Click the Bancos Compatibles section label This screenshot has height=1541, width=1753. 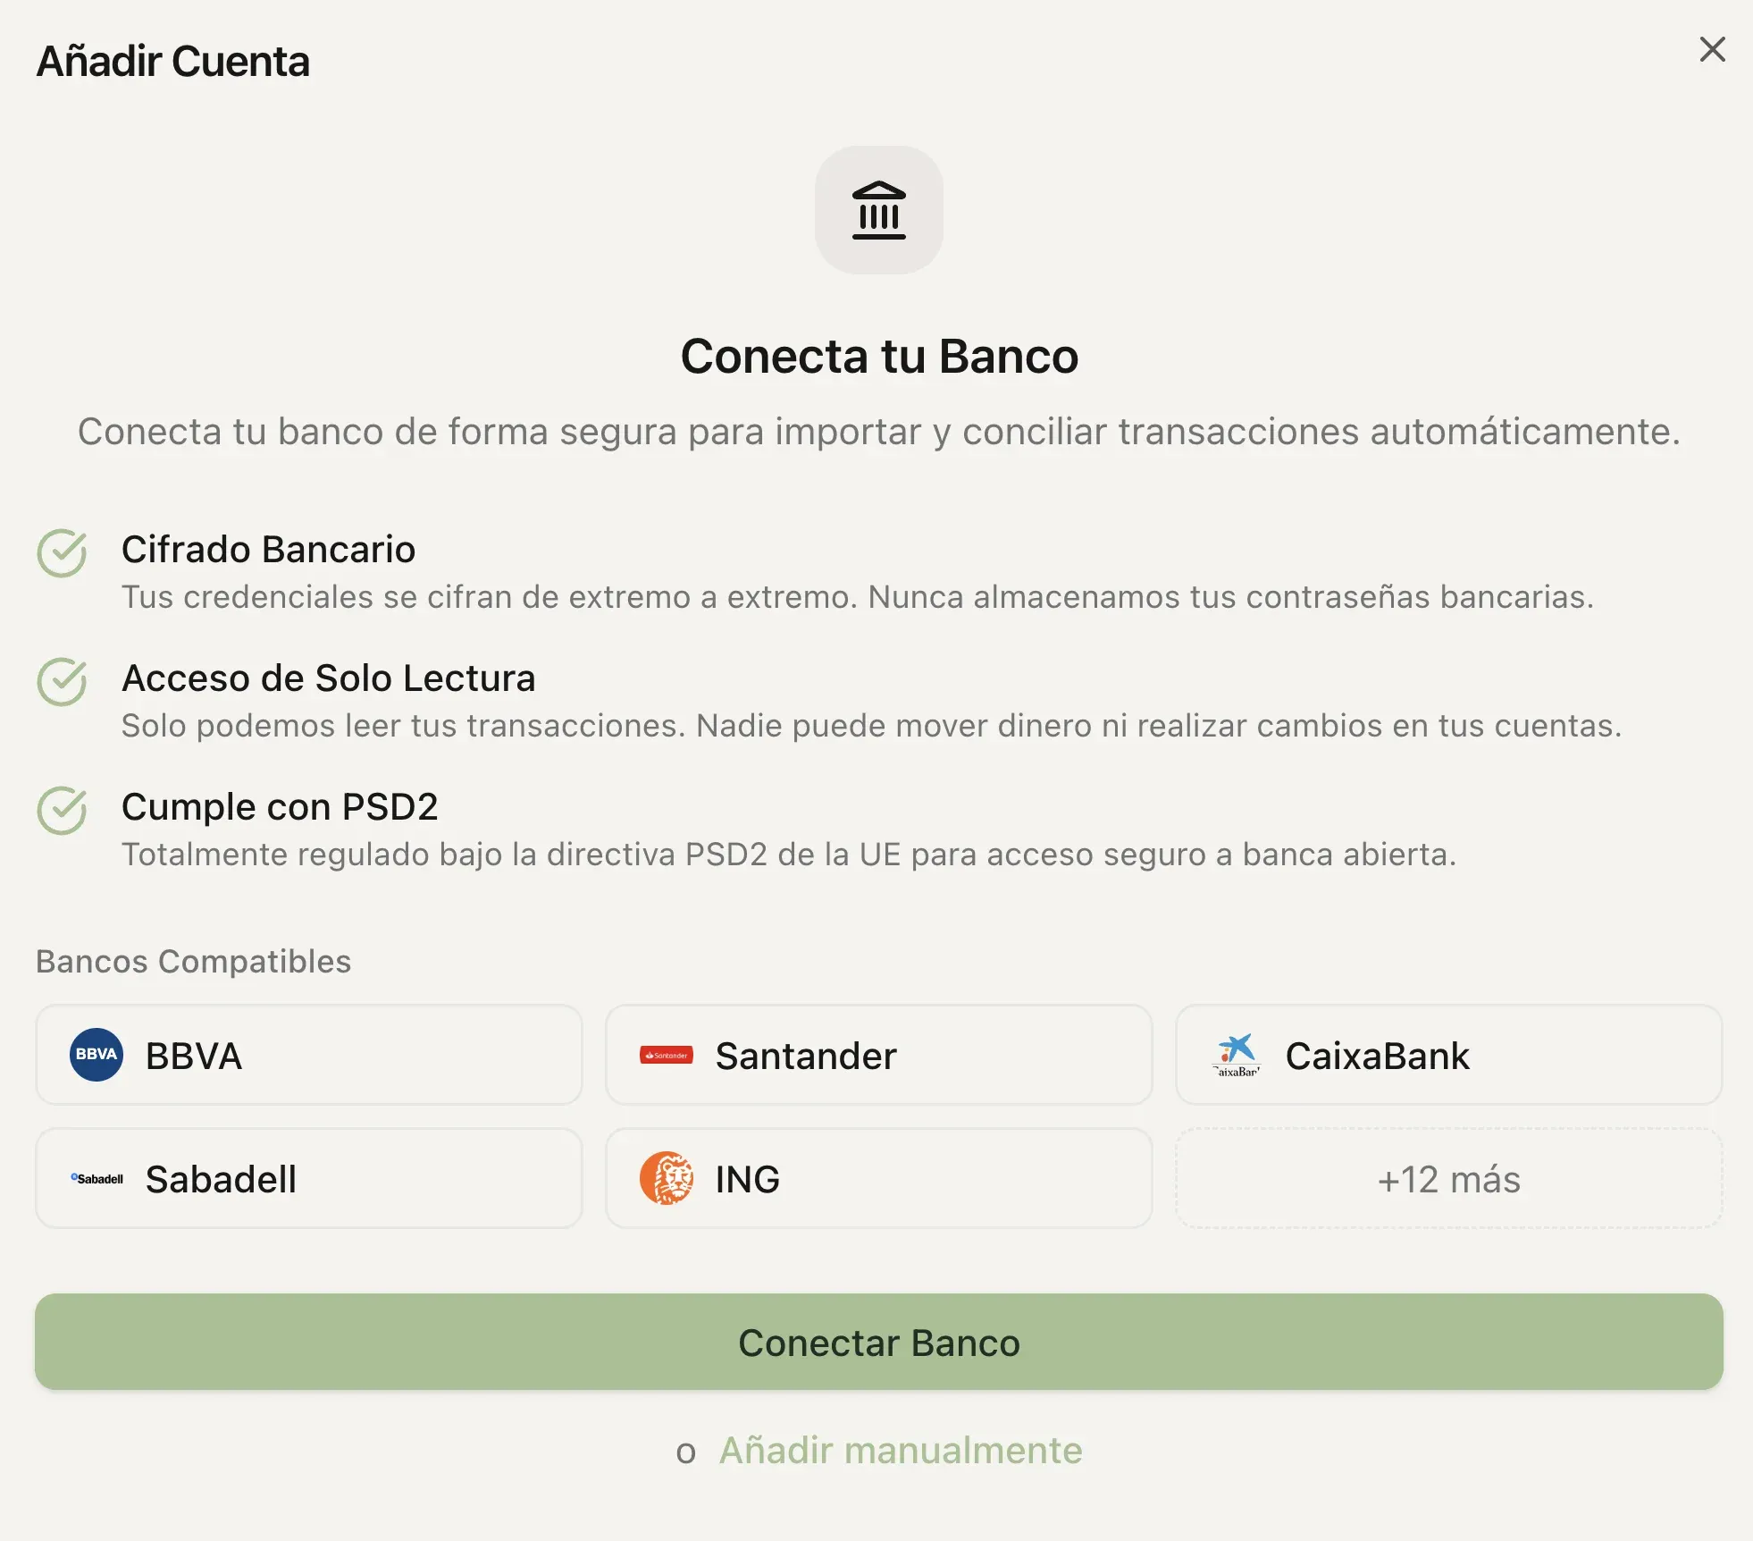[193, 962]
